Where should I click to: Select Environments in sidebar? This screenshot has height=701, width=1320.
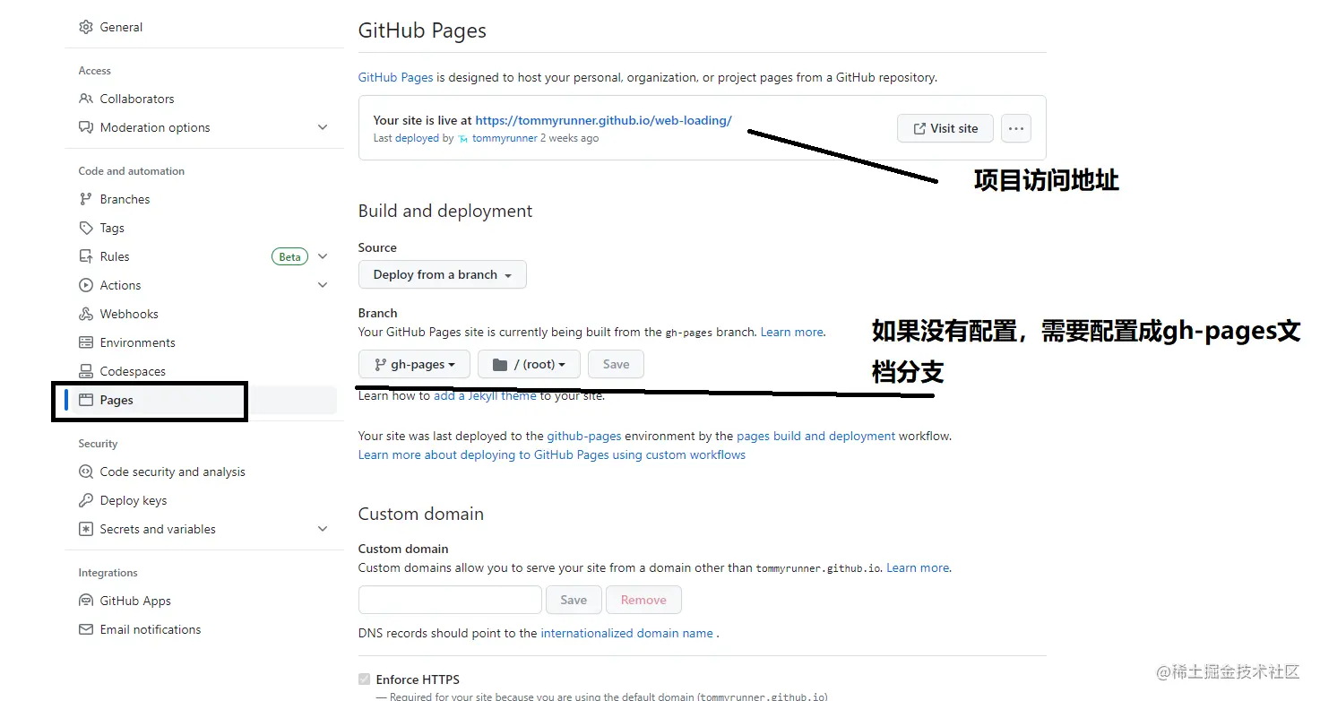137,342
